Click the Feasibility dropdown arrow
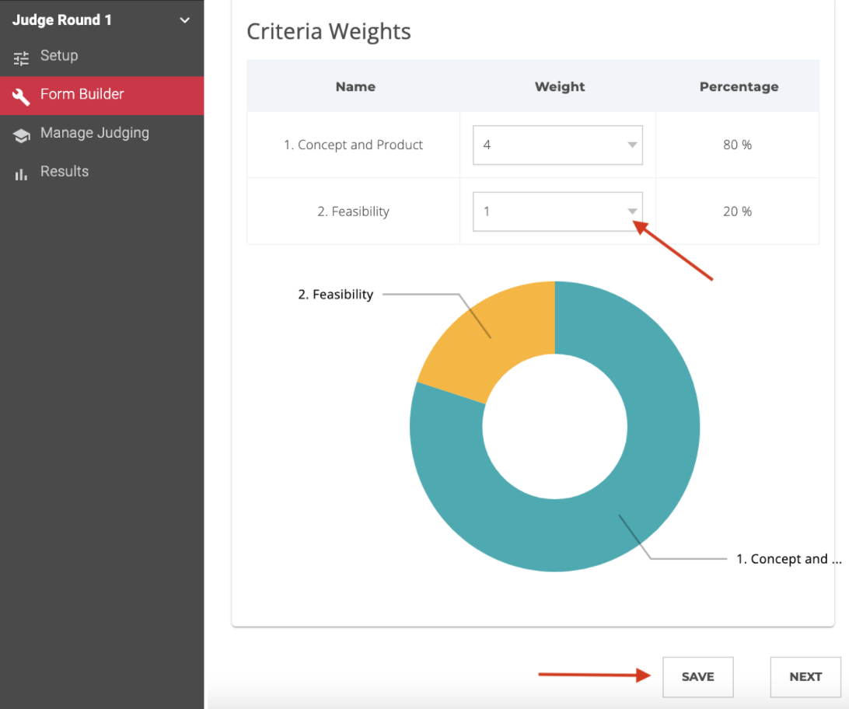 point(632,211)
